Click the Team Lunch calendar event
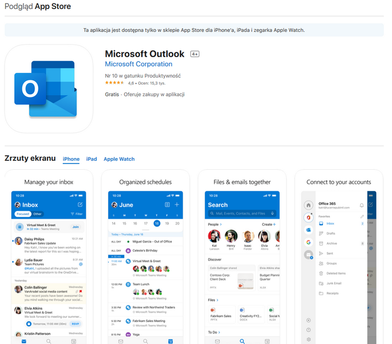 point(146,291)
